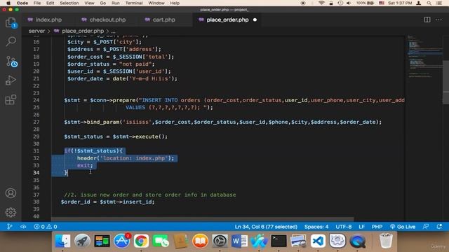Click the //2. issue new order comment
This screenshot has height=252, width=449.
(150, 195)
